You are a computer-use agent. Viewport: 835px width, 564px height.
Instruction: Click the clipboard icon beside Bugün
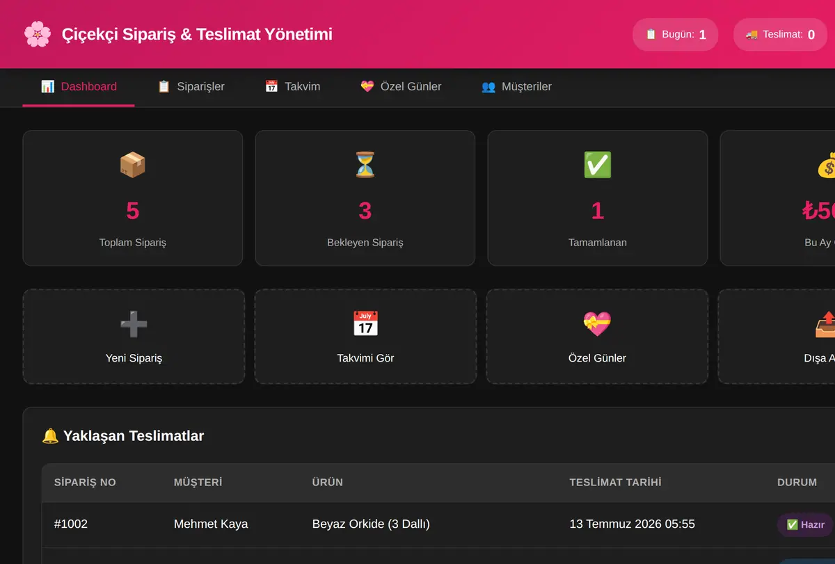pos(651,34)
